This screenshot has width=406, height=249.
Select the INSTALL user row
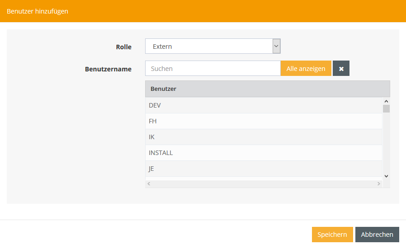coord(161,153)
